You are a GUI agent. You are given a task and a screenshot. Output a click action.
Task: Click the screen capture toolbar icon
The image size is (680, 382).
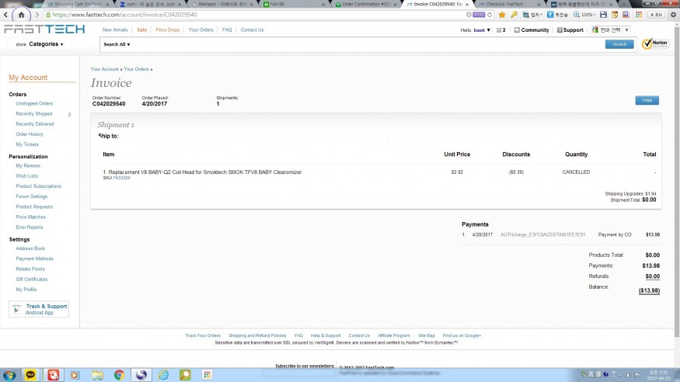[x=525, y=15]
